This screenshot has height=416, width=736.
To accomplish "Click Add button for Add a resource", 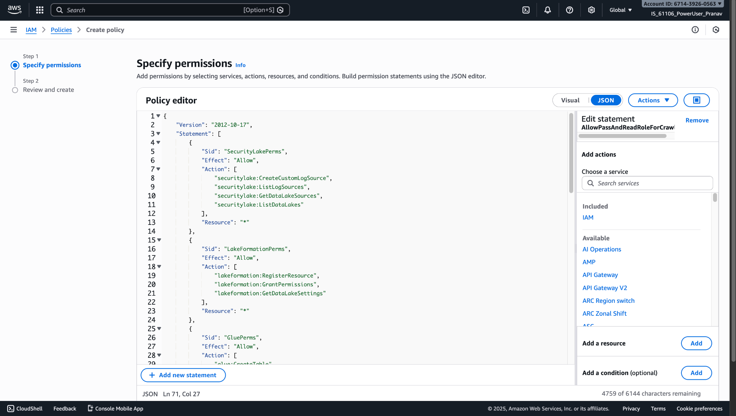I will coord(696,343).
